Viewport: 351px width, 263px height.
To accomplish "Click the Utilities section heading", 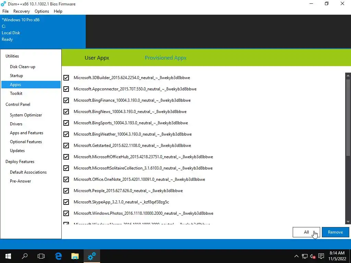I will (12, 56).
